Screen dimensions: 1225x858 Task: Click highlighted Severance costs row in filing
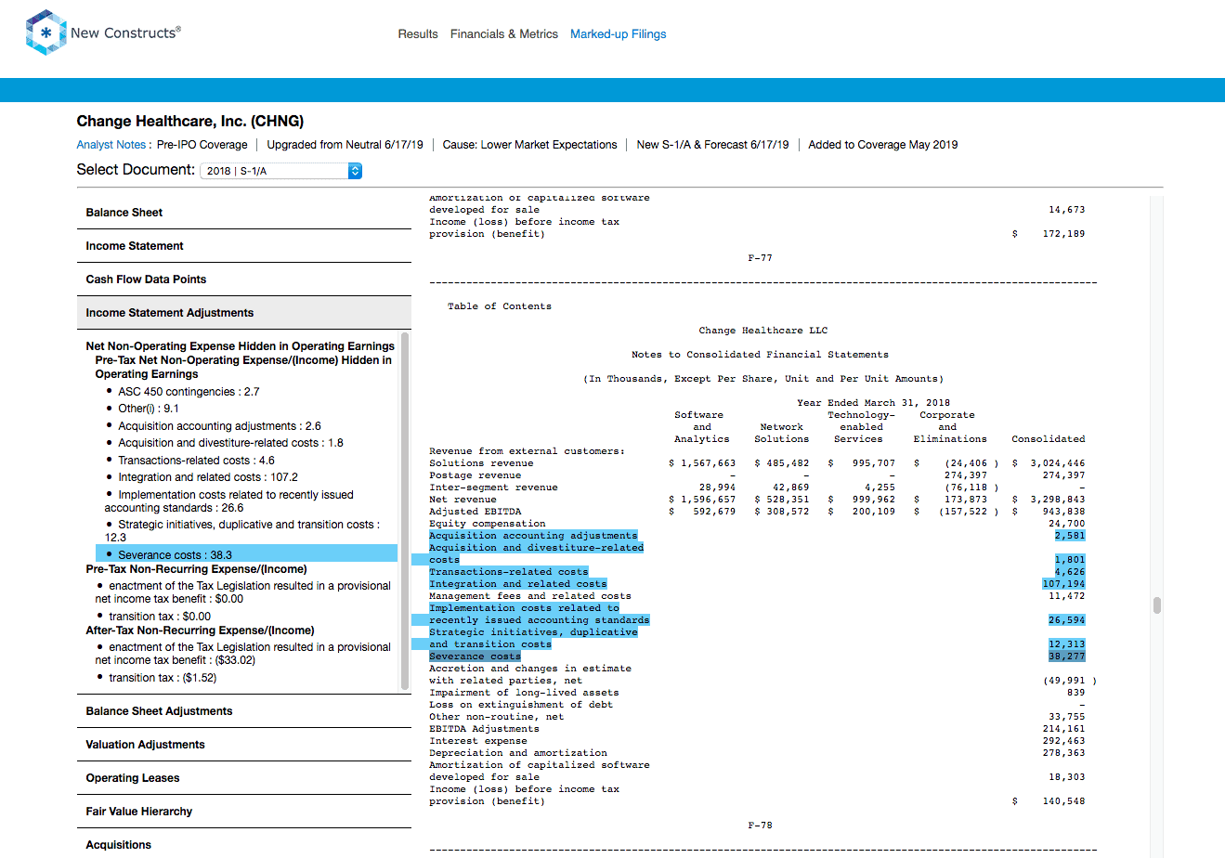475,656
